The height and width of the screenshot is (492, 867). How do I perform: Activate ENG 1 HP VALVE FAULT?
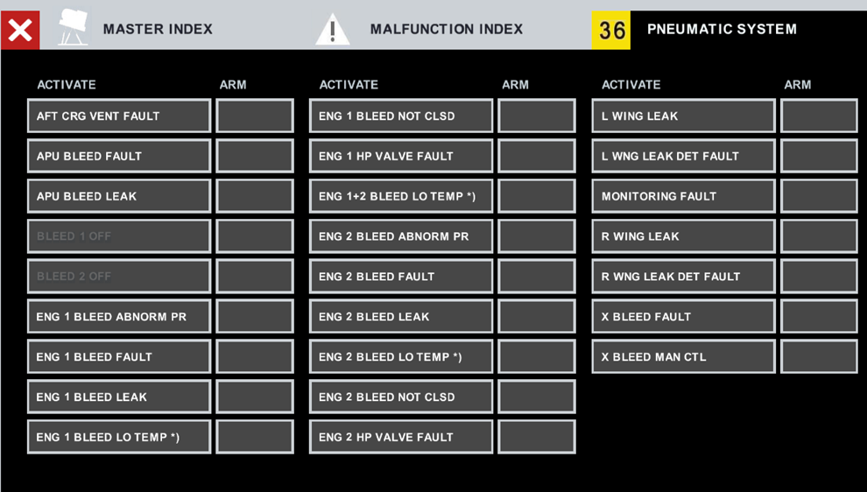(x=401, y=156)
